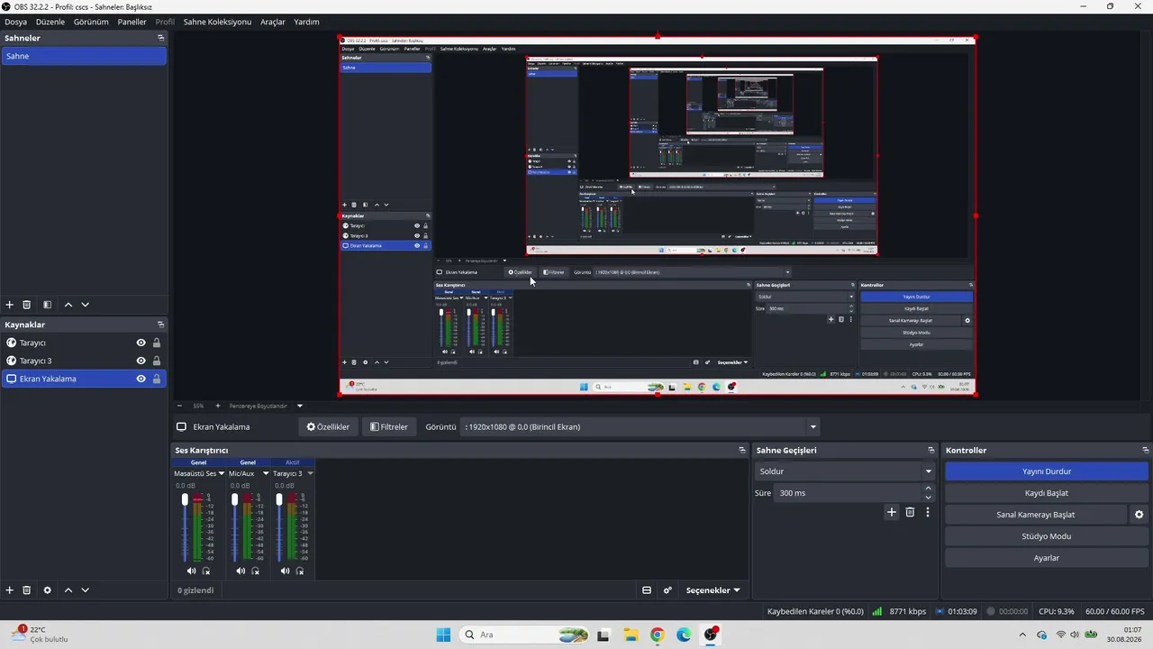Open the Seçenekler mixer options dropdown
1153x649 pixels.
click(x=713, y=590)
